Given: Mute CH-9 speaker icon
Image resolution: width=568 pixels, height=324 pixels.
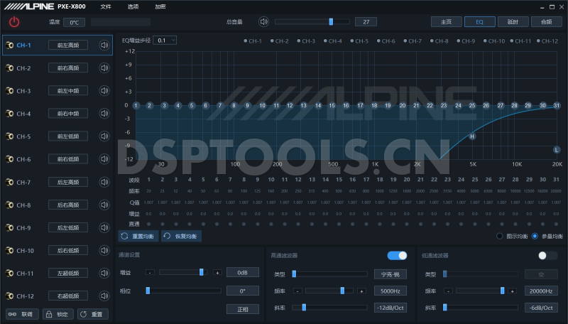Looking at the screenshot, I should [x=104, y=227].
